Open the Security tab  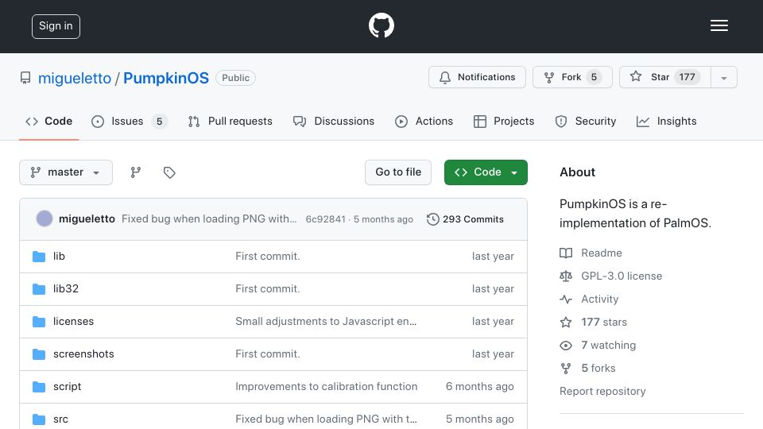[x=586, y=121]
